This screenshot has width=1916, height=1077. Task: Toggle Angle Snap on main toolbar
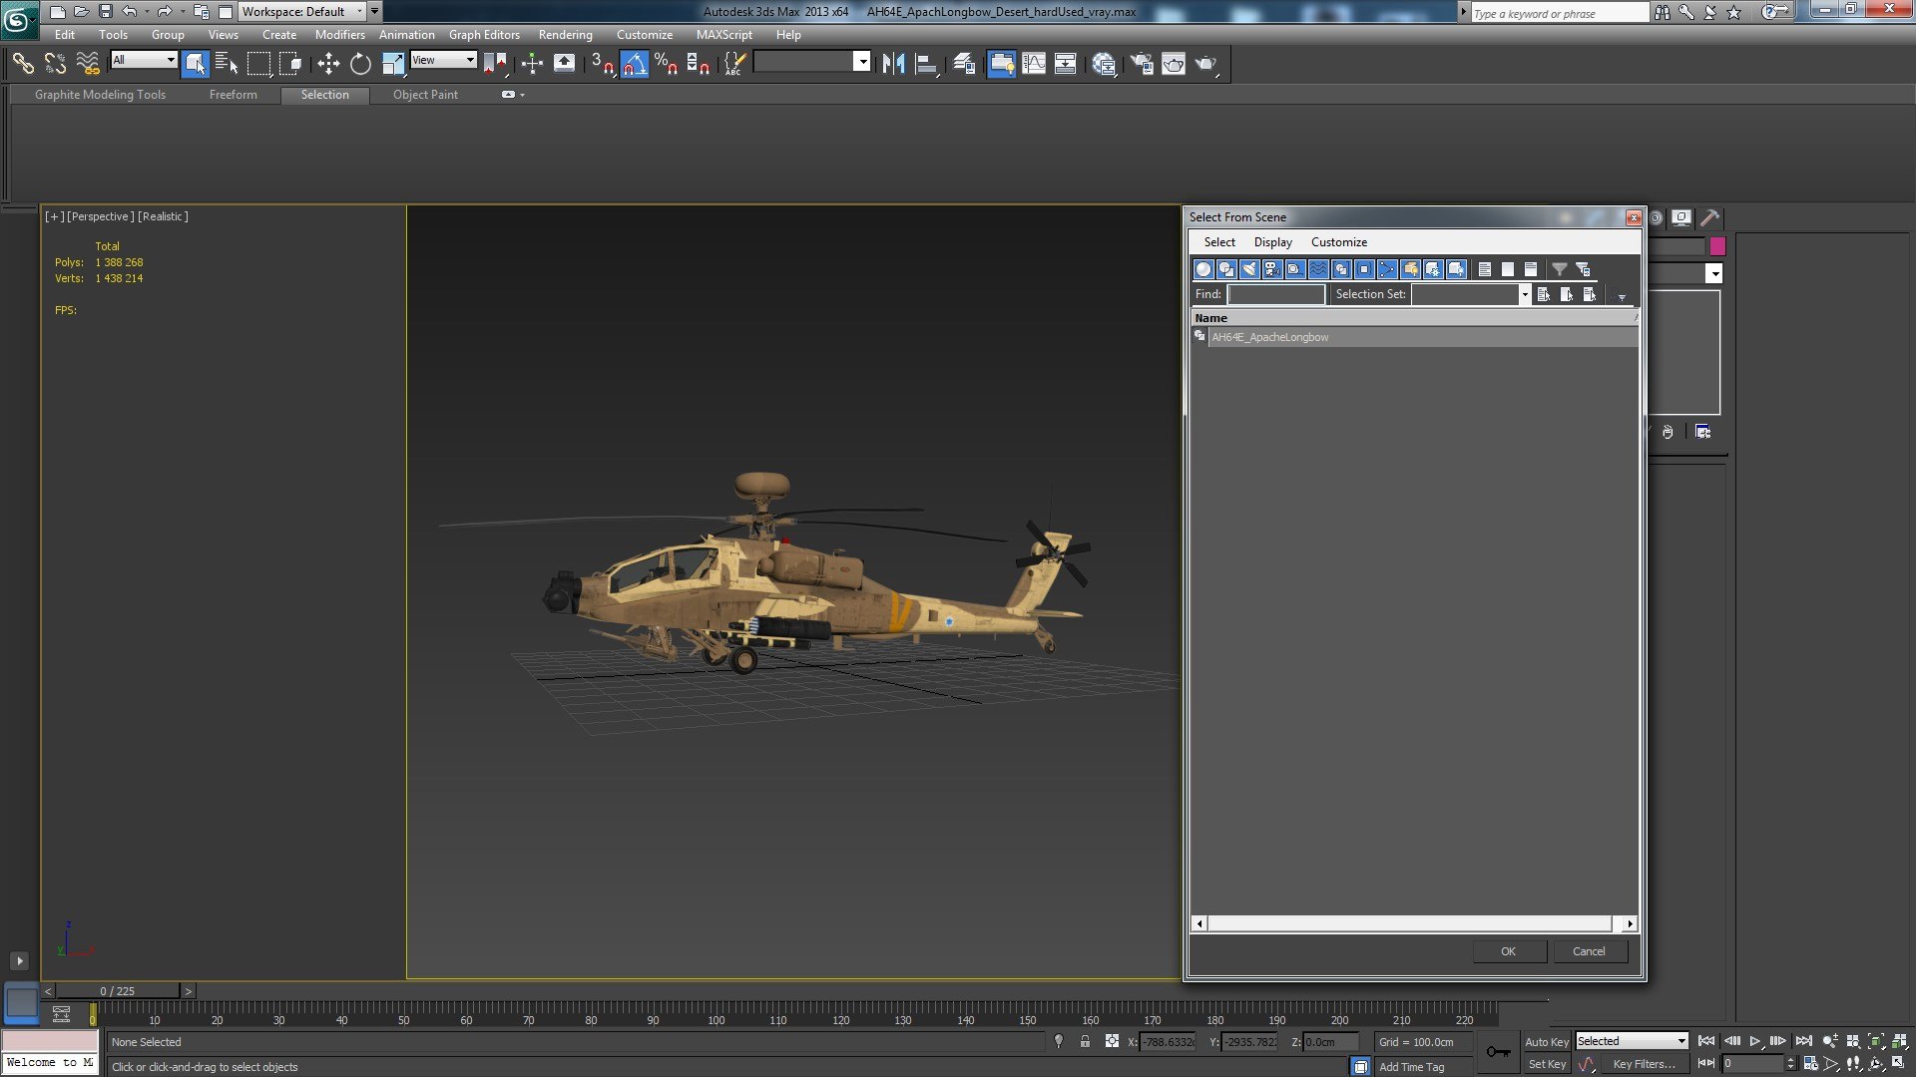pyautogui.click(x=635, y=64)
